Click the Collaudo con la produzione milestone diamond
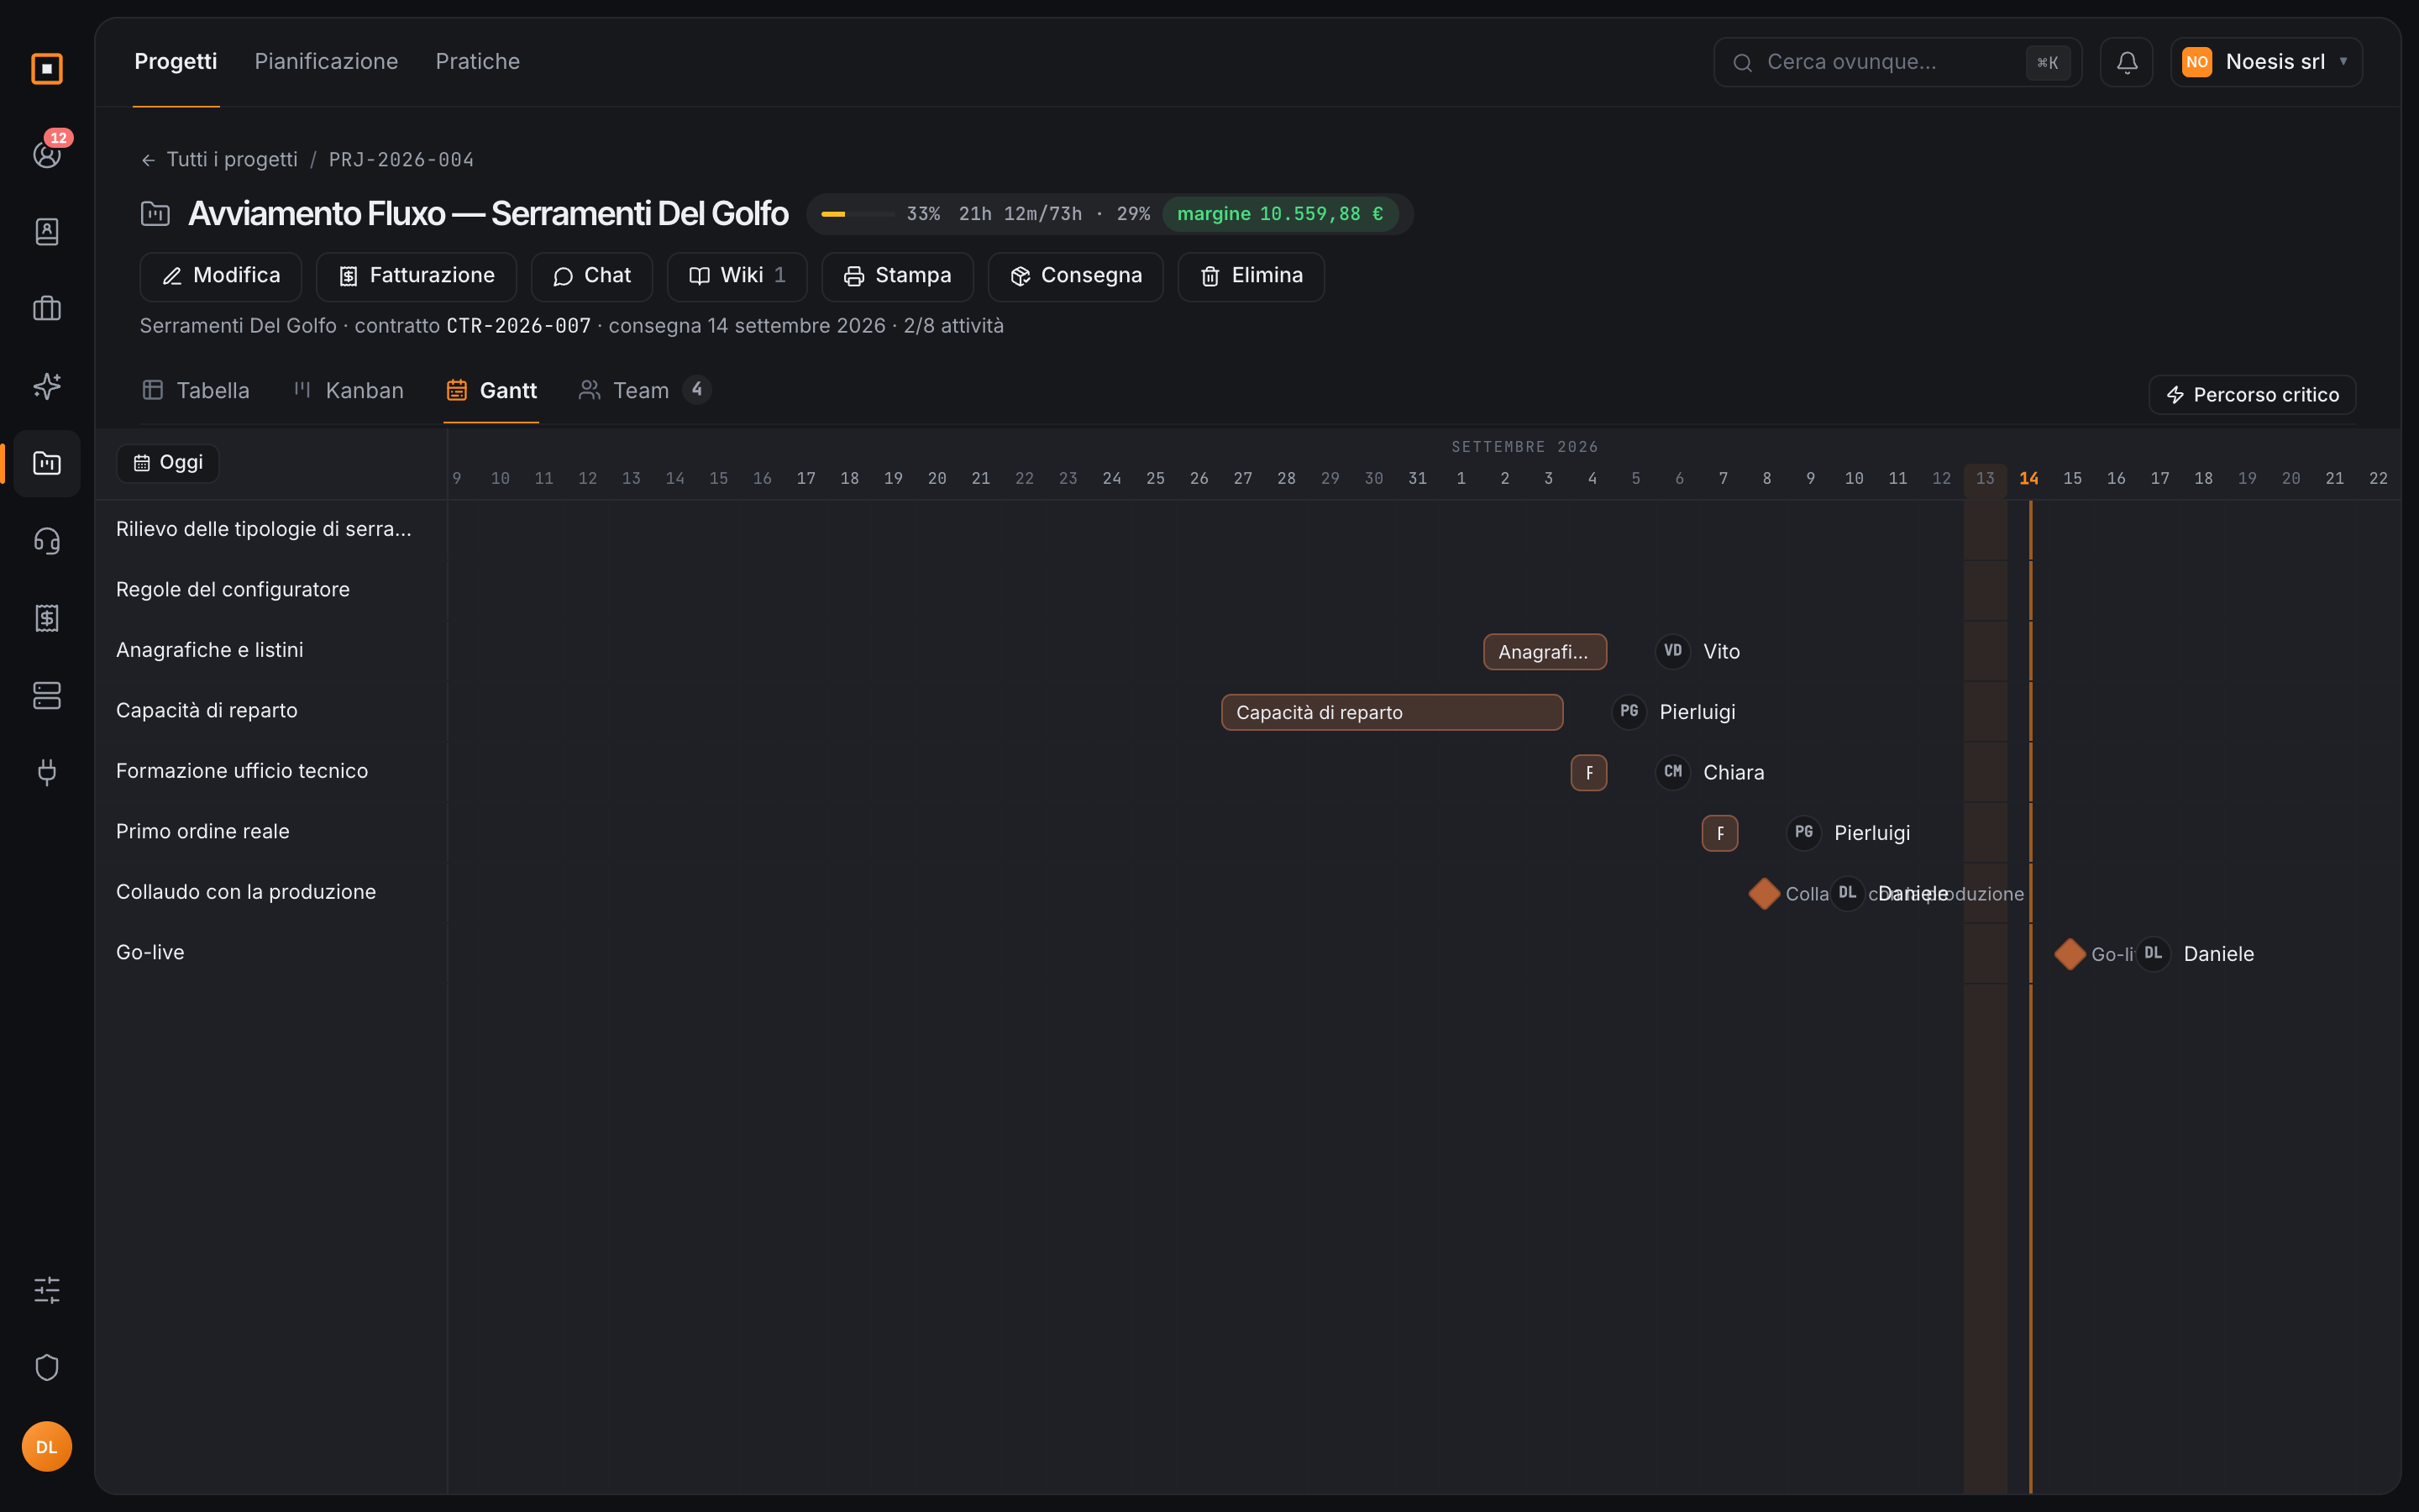The height and width of the screenshot is (1512, 2419). [x=1764, y=894]
